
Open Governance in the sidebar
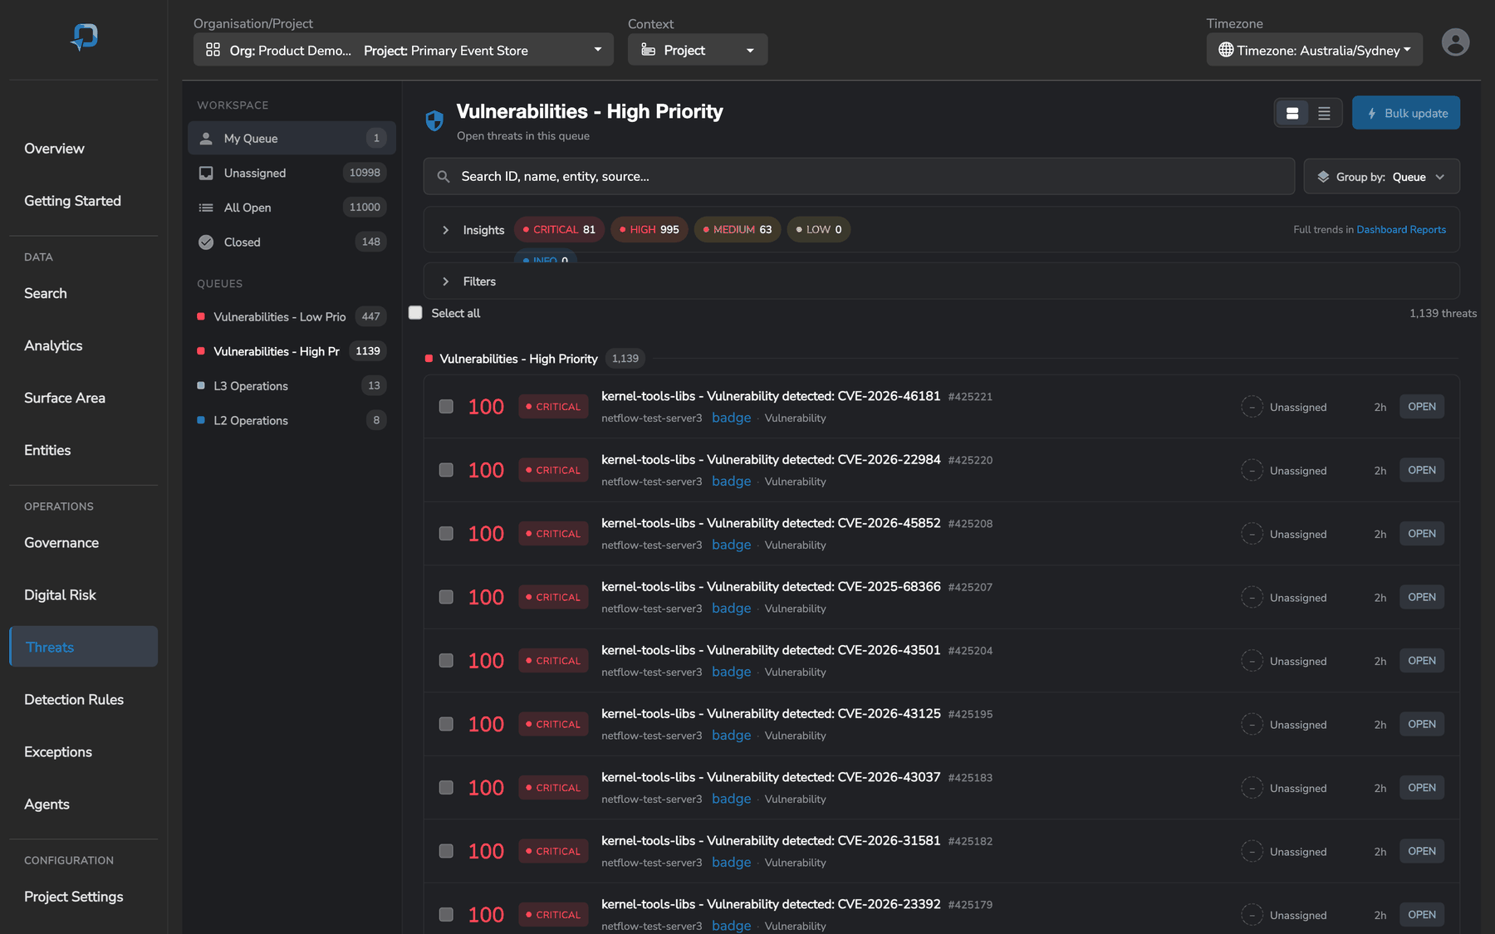pyautogui.click(x=61, y=543)
